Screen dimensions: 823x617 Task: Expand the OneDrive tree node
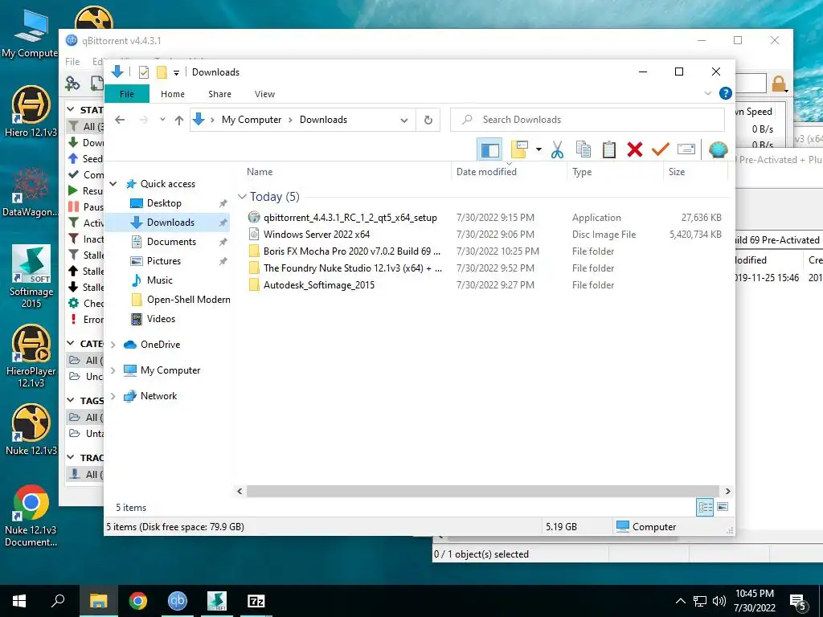[x=113, y=345]
